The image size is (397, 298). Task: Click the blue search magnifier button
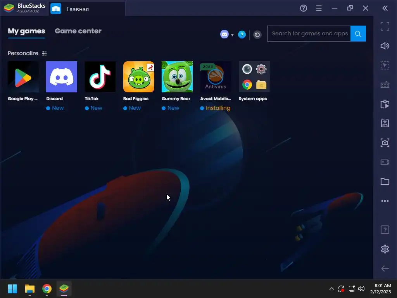click(358, 33)
